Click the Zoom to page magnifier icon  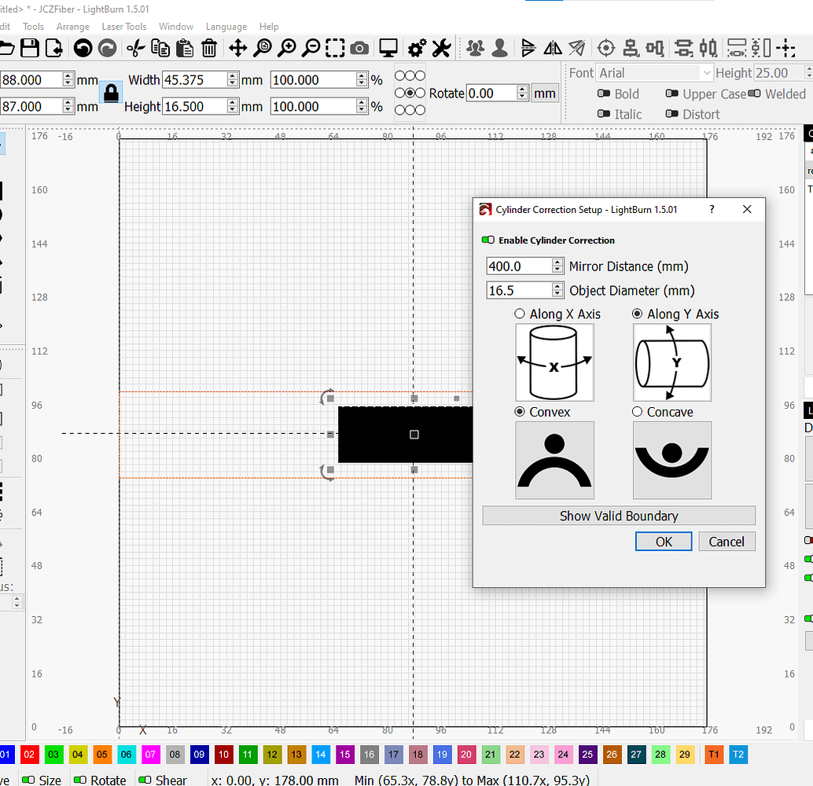(x=263, y=48)
